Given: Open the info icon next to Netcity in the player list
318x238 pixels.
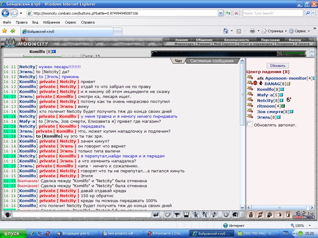Looking at the screenshot, I should pos(281,100).
